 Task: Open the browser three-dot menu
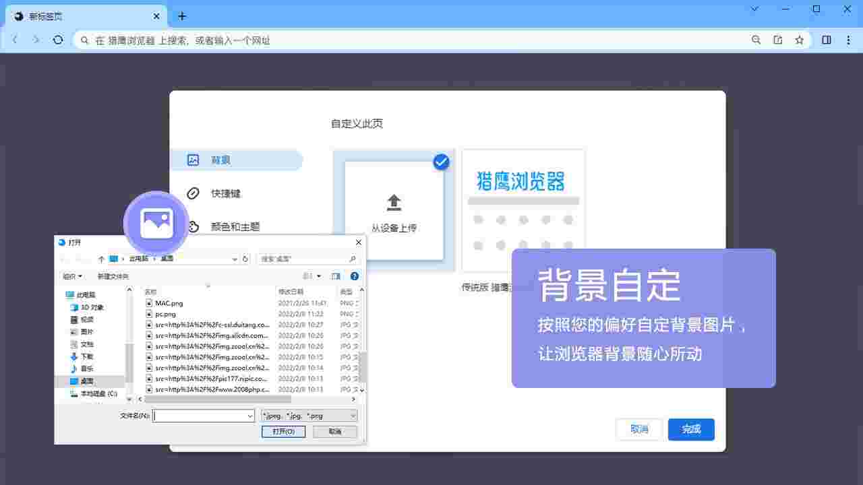coord(848,40)
